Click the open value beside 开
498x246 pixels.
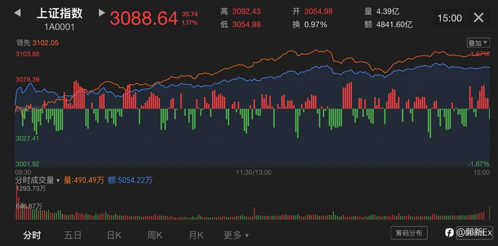point(318,11)
